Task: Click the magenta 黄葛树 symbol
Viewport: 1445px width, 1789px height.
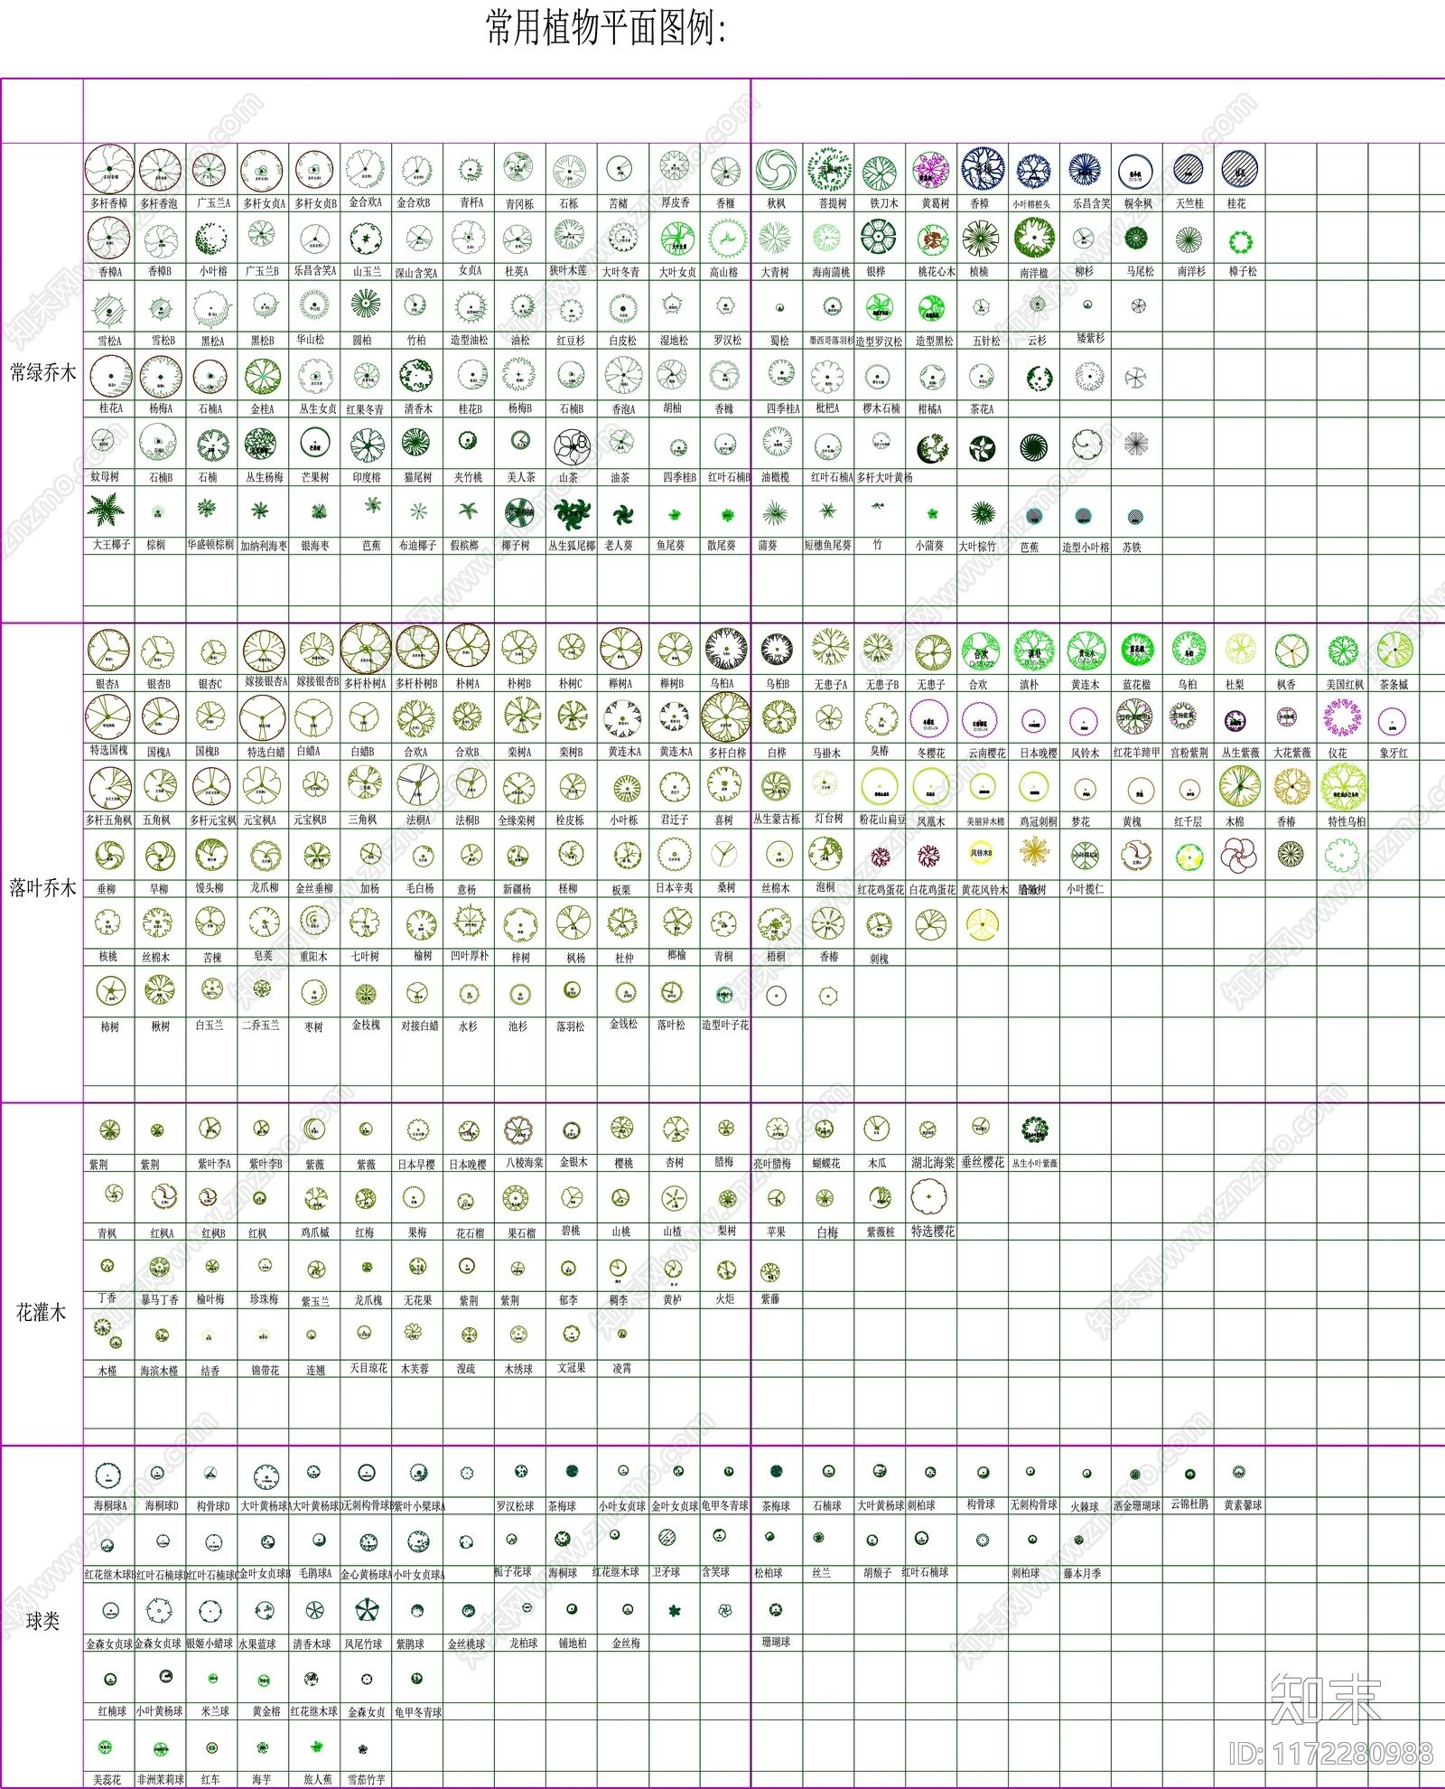Action: point(932,171)
